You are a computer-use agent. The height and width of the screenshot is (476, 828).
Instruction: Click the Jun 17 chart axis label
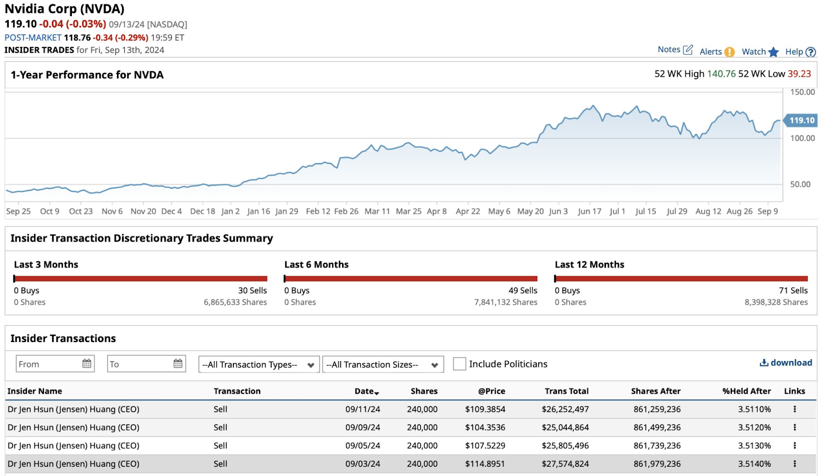[x=589, y=211]
